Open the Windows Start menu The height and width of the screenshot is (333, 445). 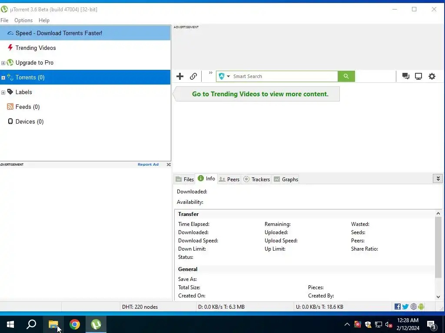click(10, 324)
